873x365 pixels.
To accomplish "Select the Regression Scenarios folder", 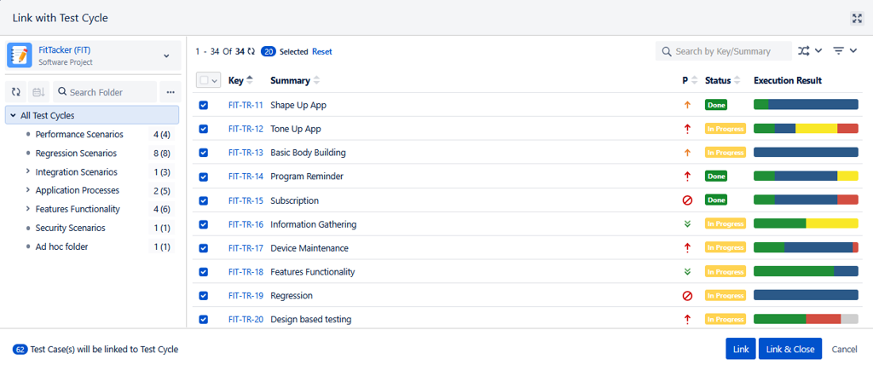I will click(76, 153).
